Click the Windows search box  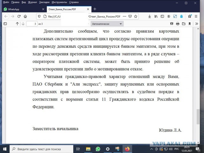point(41,149)
